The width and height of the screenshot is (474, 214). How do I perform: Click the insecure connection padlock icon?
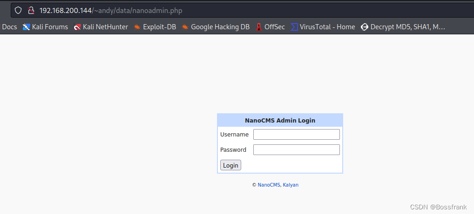pos(31,11)
